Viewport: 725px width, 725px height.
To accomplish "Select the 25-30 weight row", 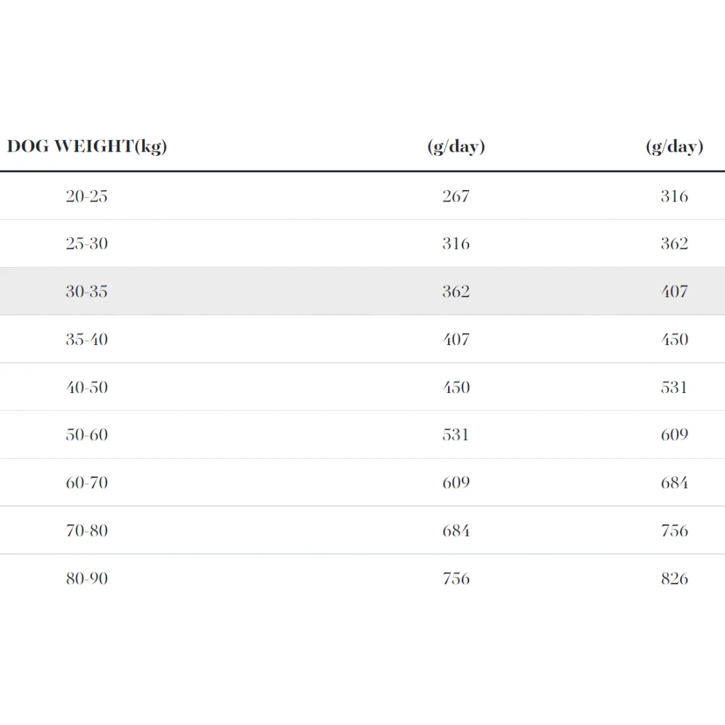I will click(x=362, y=244).
